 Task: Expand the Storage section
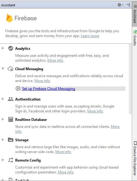tap(3, 140)
